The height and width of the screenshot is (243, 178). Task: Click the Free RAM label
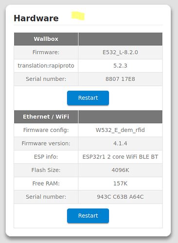[x=46, y=184]
